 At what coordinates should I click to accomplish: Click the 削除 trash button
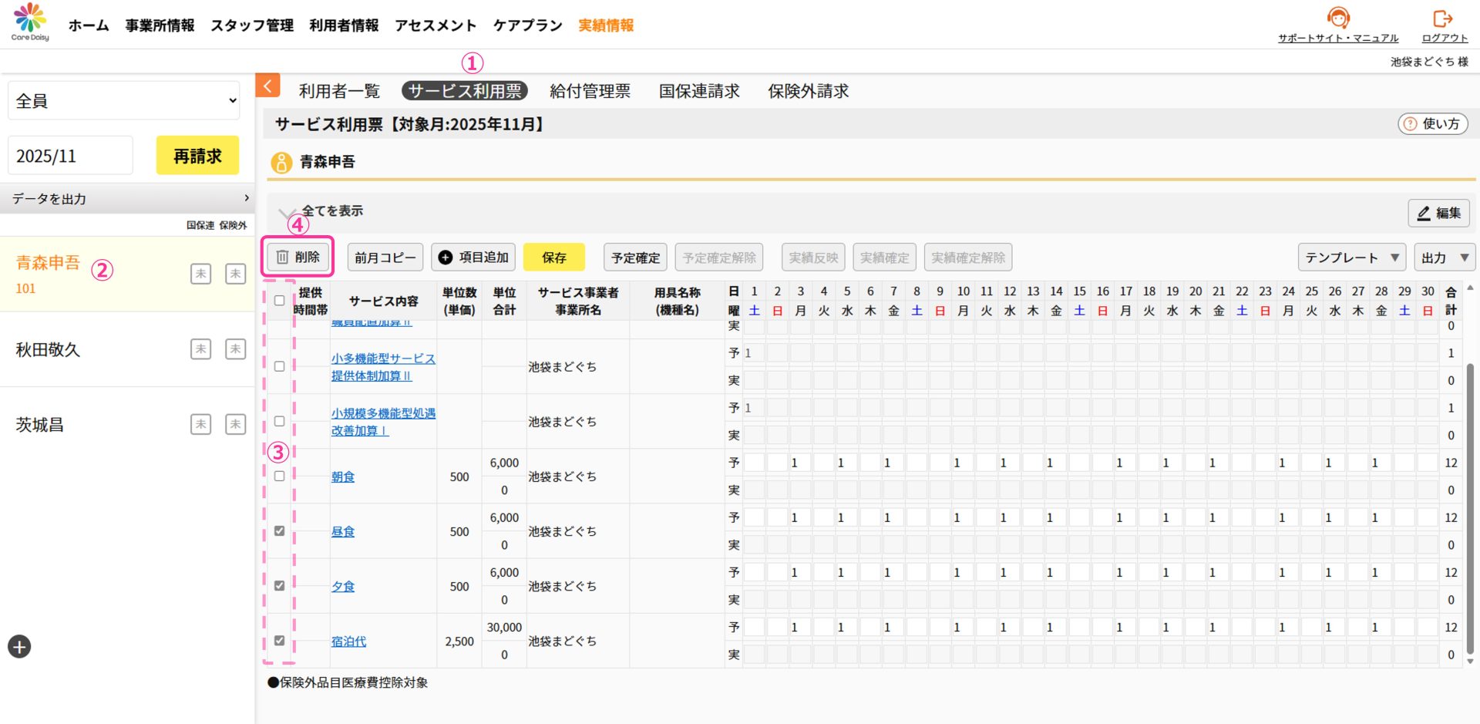point(298,258)
